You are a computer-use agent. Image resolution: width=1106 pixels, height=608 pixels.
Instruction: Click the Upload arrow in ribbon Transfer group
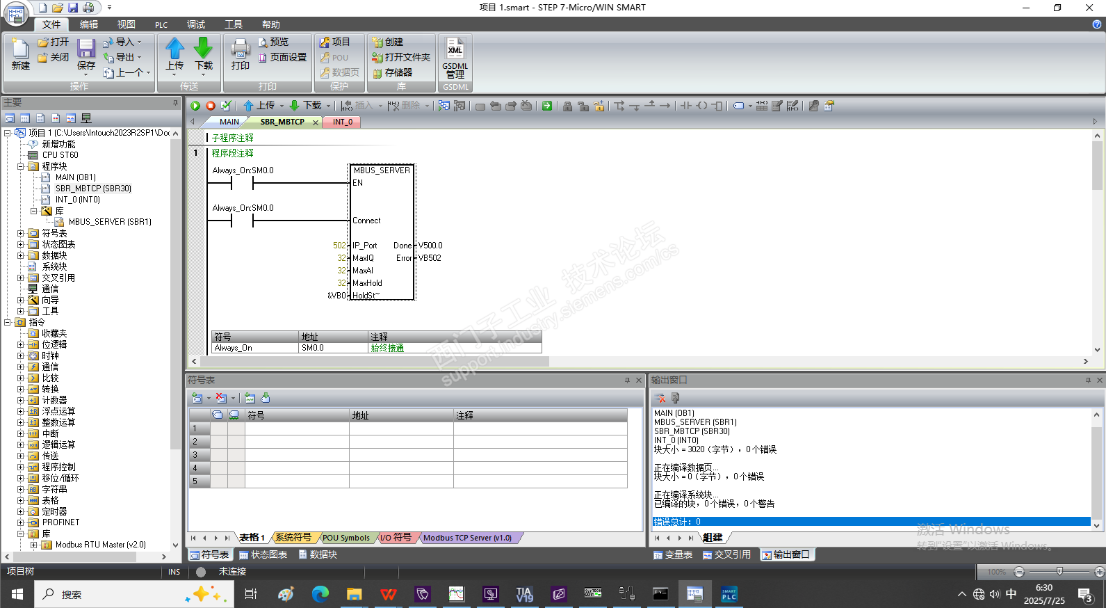pos(174,48)
